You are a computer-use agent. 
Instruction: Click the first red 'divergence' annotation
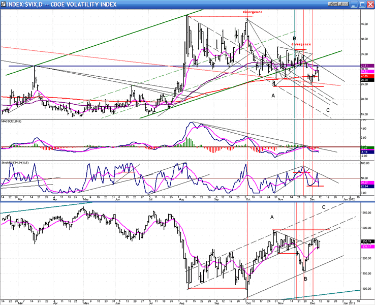(253, 11)
